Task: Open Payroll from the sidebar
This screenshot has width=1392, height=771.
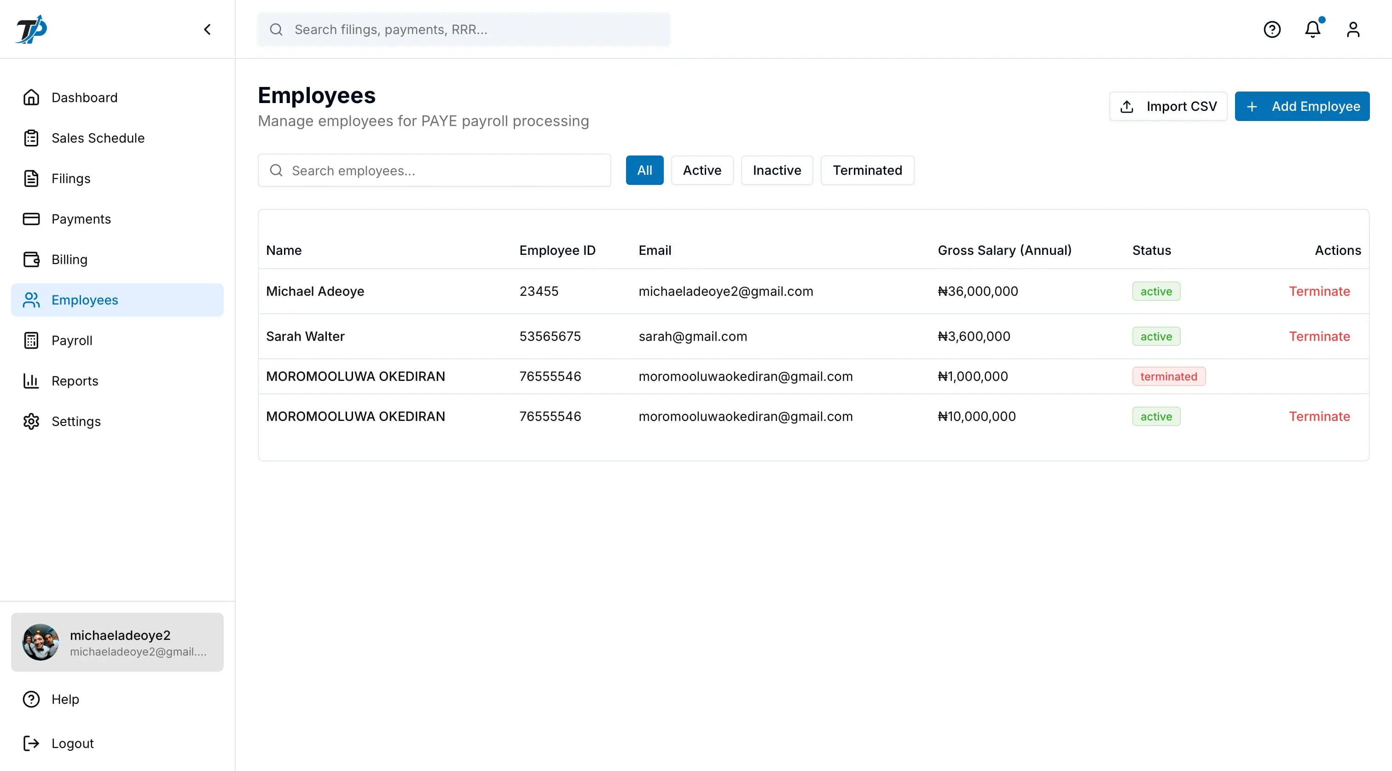Action: (117, 340)
